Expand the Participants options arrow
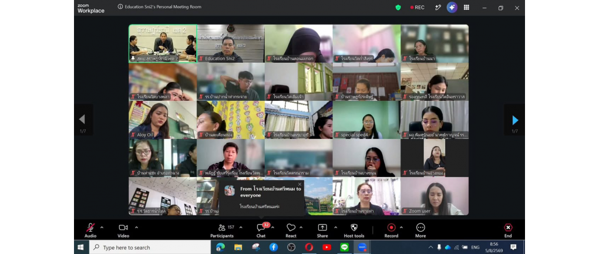 pos(241,227)
